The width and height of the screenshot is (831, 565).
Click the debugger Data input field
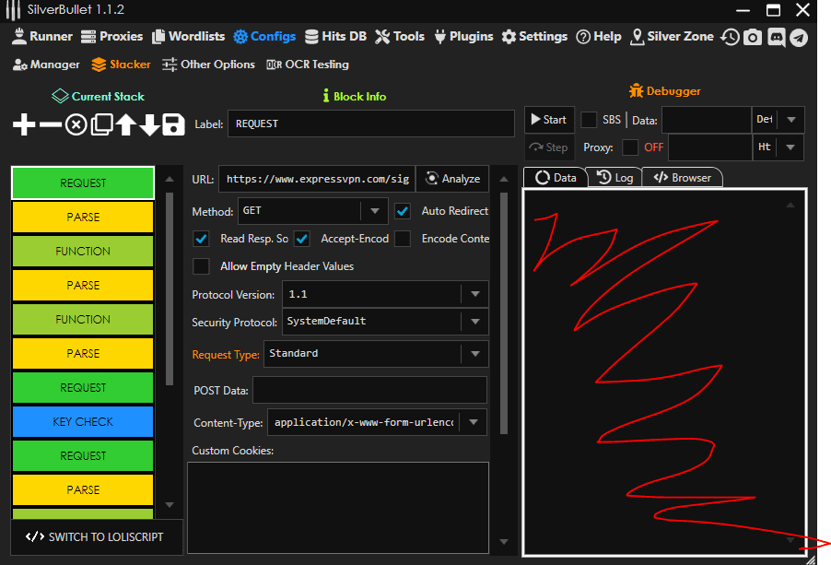(x=707, y=120)
